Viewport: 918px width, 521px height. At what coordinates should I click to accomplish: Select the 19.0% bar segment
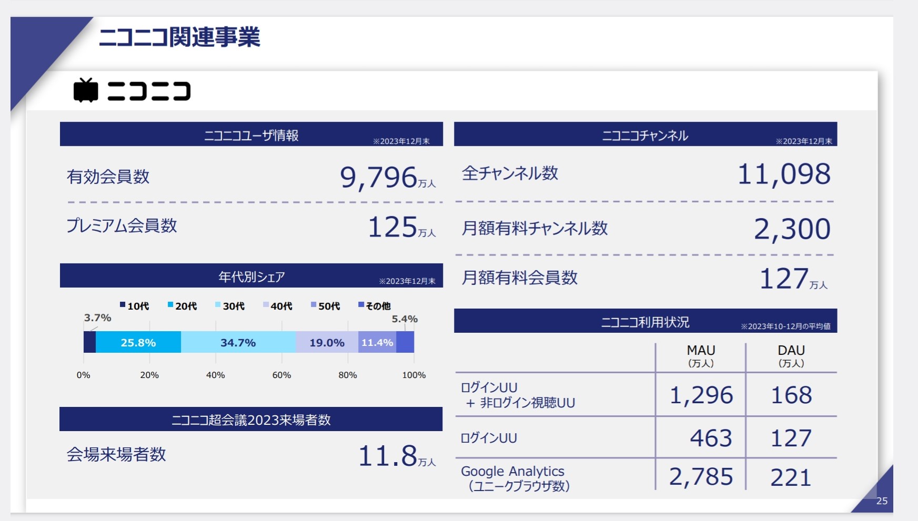(x=327, y=342)
